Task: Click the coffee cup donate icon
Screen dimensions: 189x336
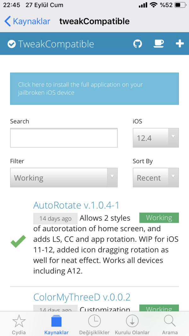Action: 158,44
